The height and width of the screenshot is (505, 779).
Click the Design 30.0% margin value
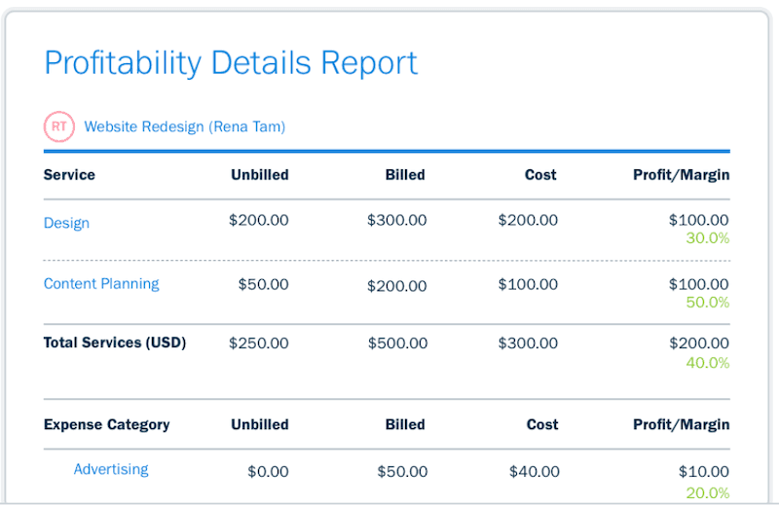[x=707, y=238]
